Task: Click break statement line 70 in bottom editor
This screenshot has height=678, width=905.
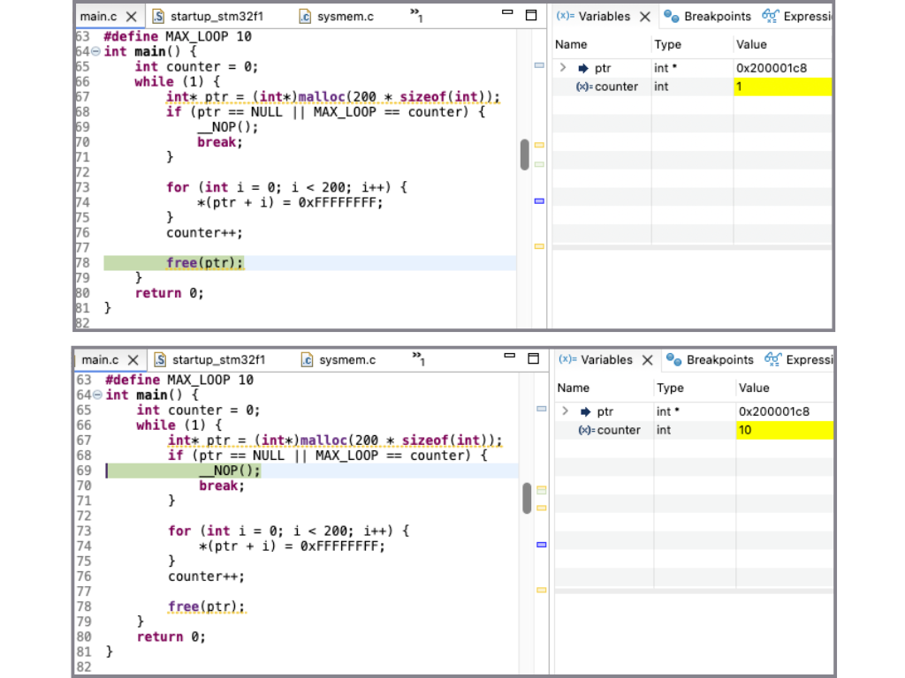Action: coord(222,486)
